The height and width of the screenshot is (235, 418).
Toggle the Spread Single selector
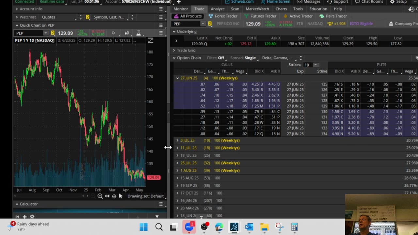250,58
